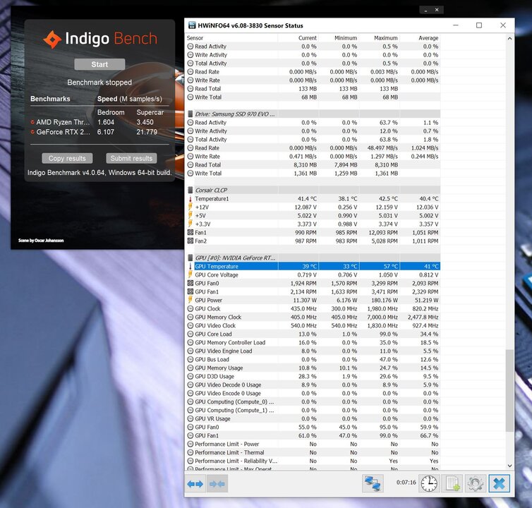Click the +12V voltage lightning icon
The height and width of the screenshot is (508, 532).
point(191,207)
